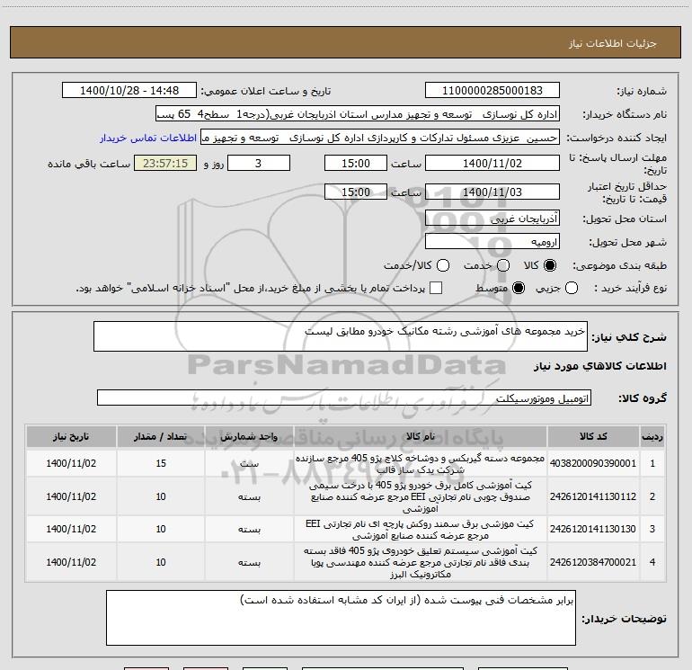Click row 4 product name سیستم تعلیق خودروی پژو
692x670 pixels.
pos(421,562)
